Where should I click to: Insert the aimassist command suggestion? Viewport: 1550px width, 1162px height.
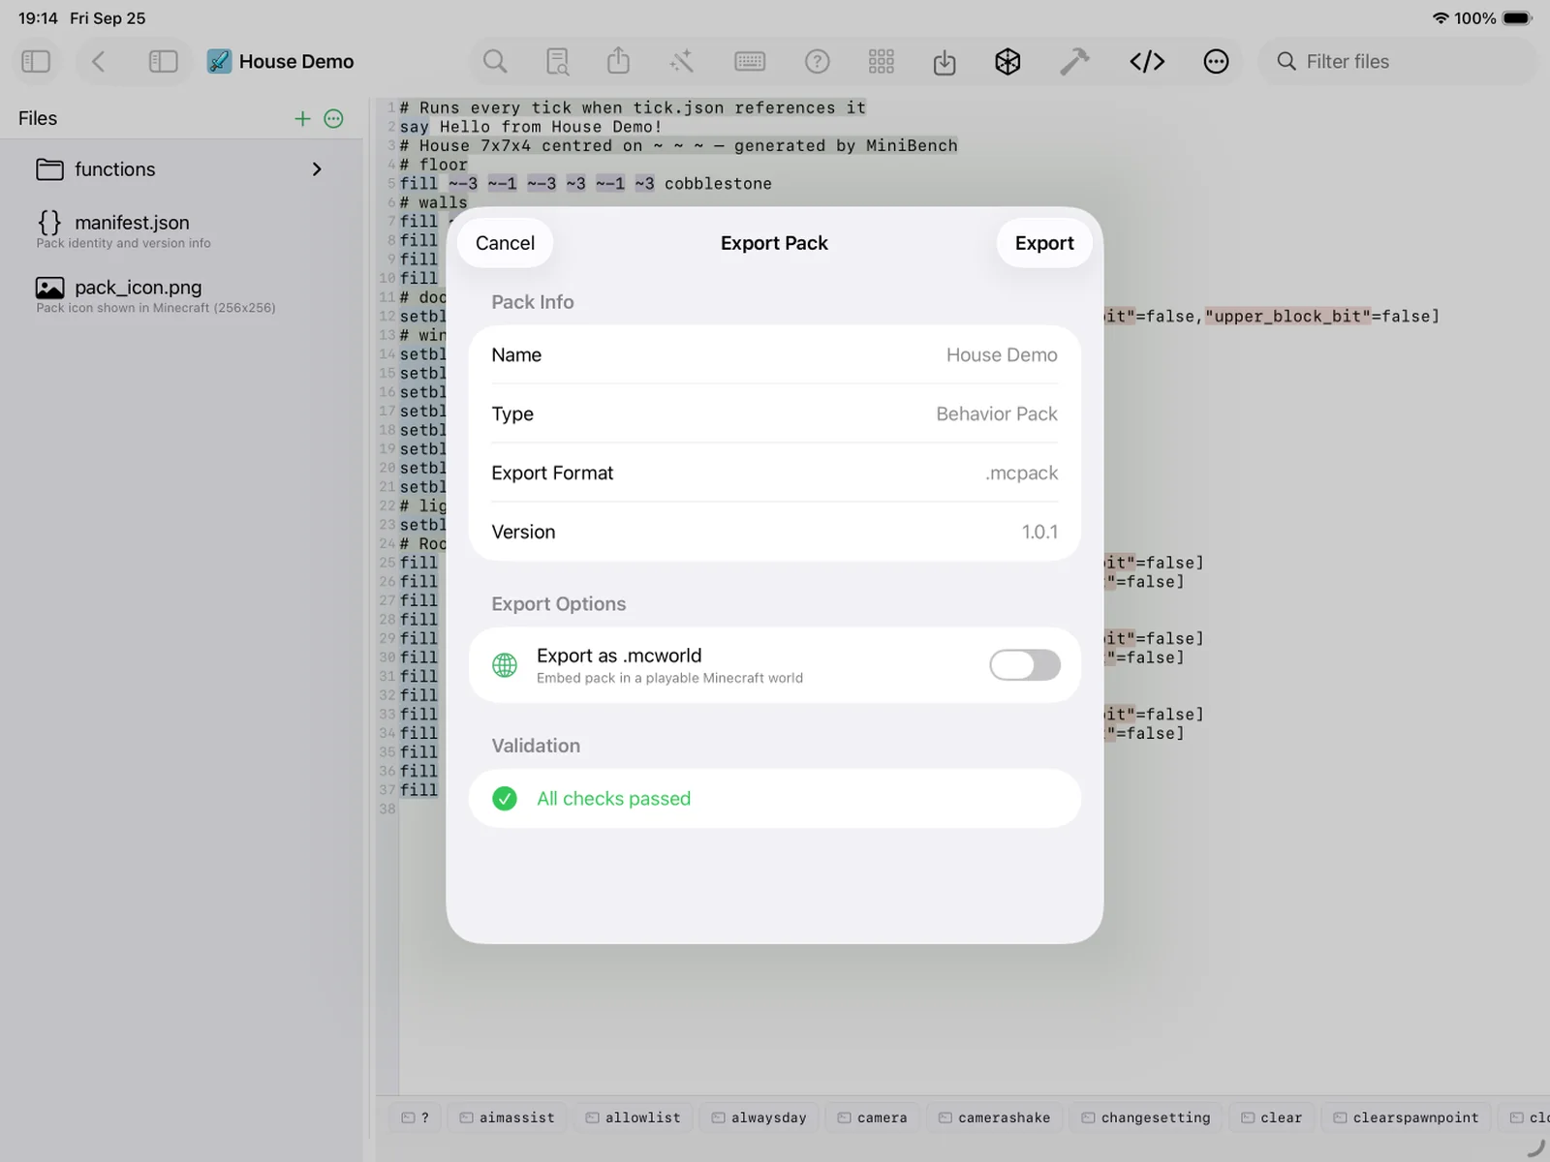click(x=507, y=1117)
